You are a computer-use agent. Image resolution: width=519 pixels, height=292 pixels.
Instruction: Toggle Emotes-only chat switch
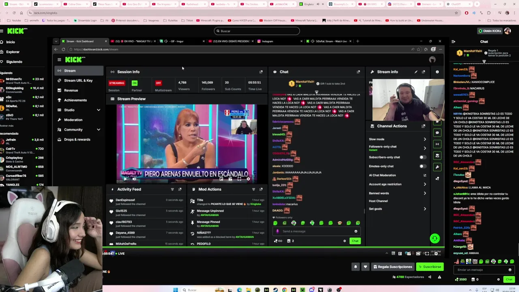[423, 166]
